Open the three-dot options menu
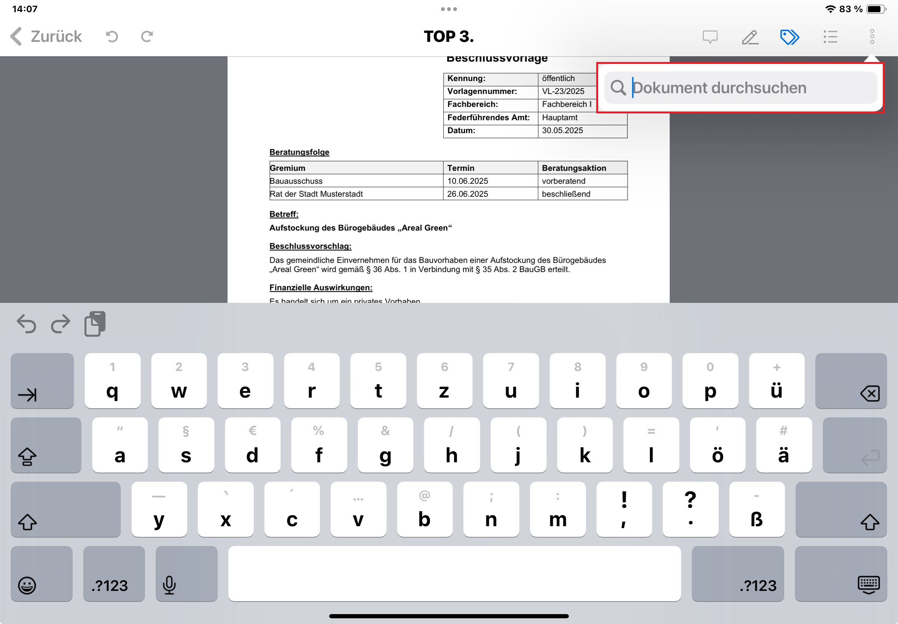 (x=872, y=37)
